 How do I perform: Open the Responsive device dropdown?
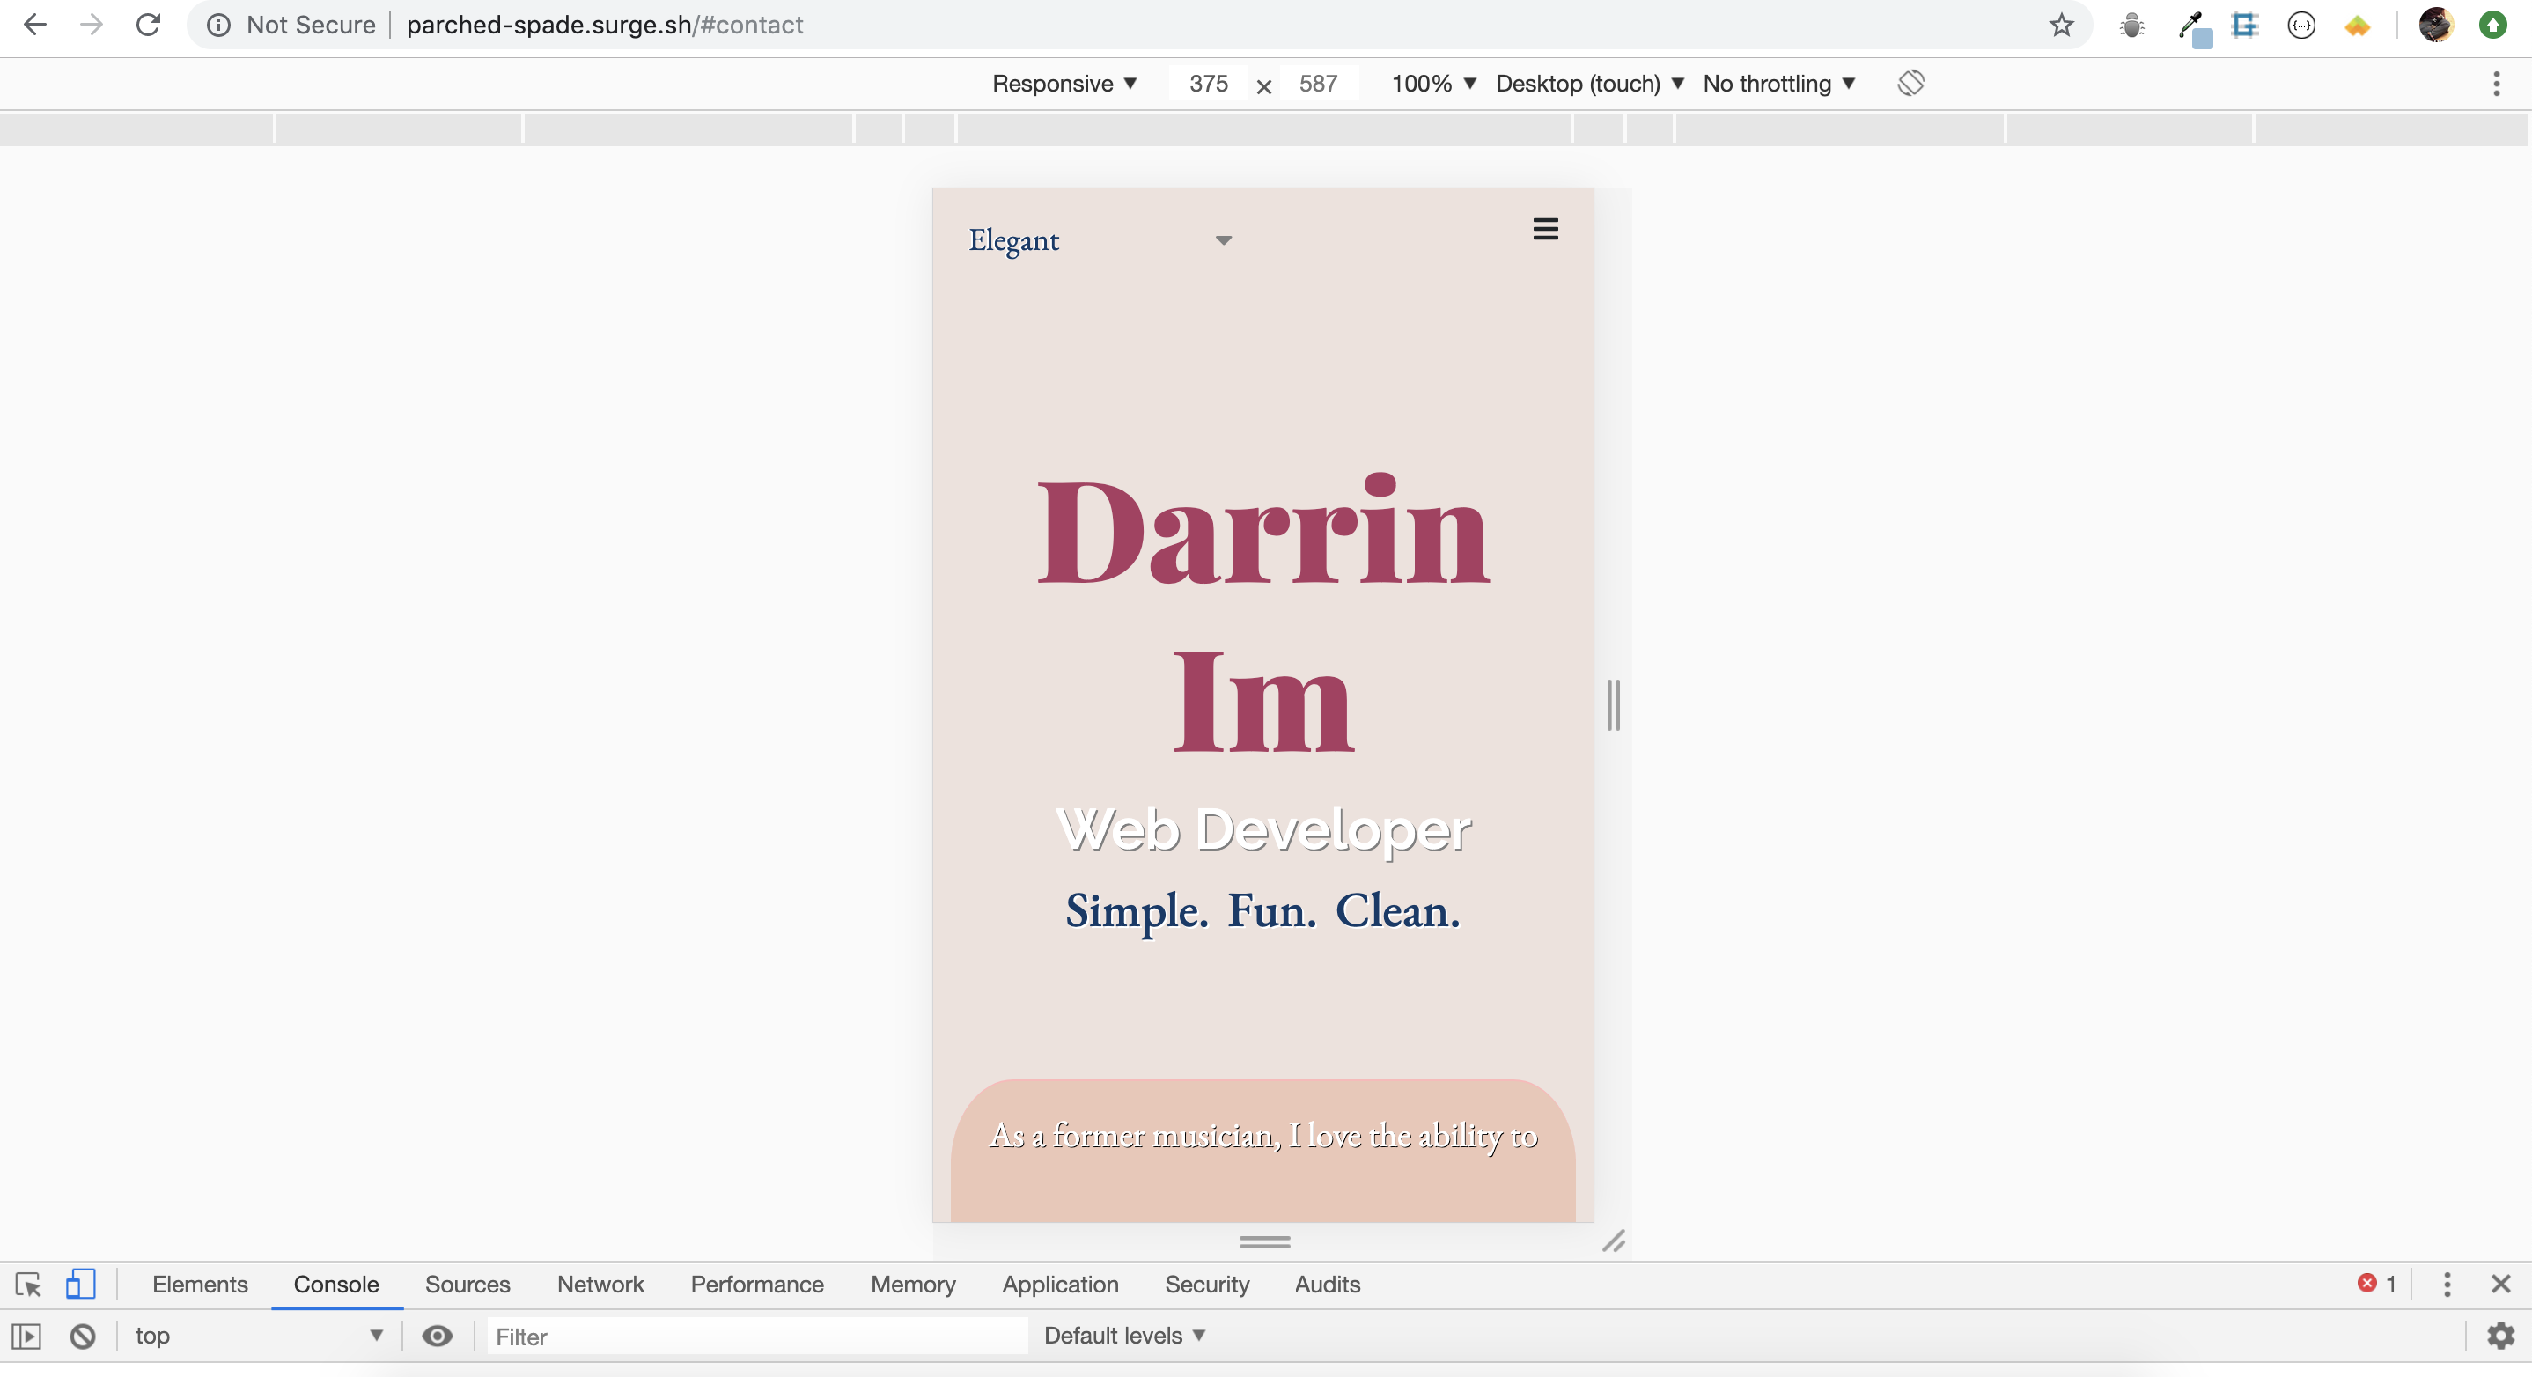[1064, 84]
